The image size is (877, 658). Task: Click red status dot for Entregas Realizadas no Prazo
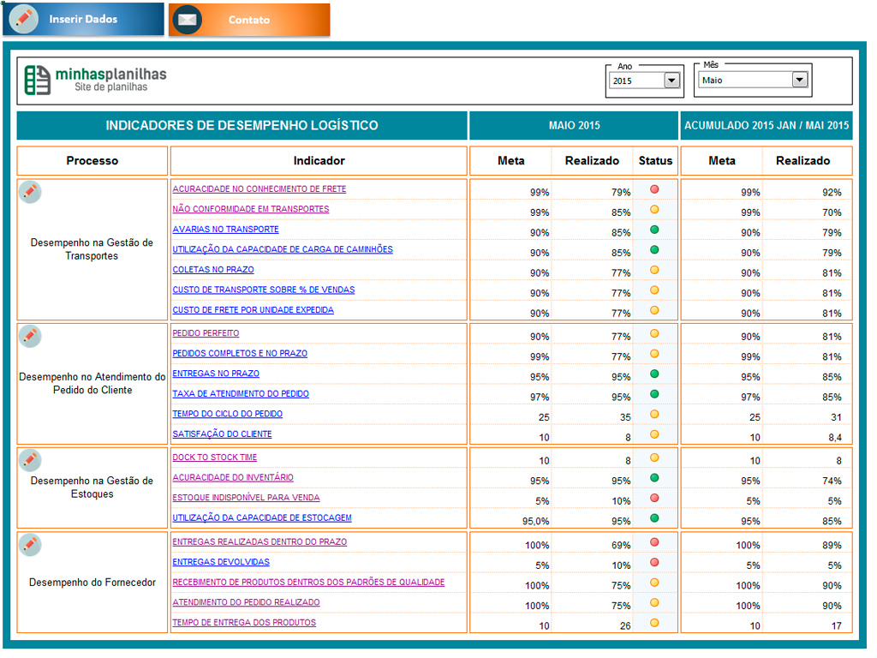654,542
